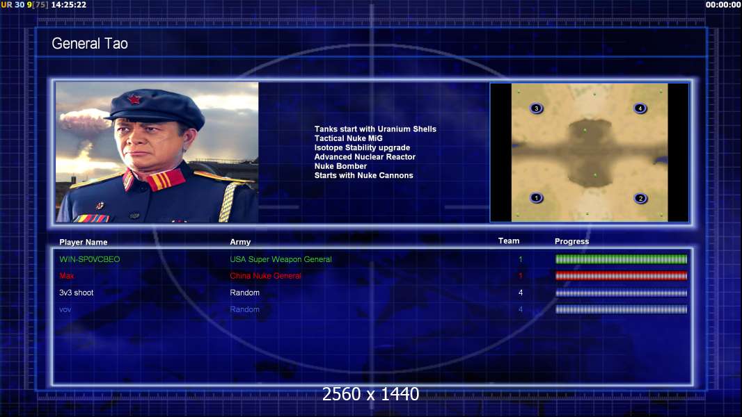Click team number for Max
742x417 pixels.
(521, 276)
